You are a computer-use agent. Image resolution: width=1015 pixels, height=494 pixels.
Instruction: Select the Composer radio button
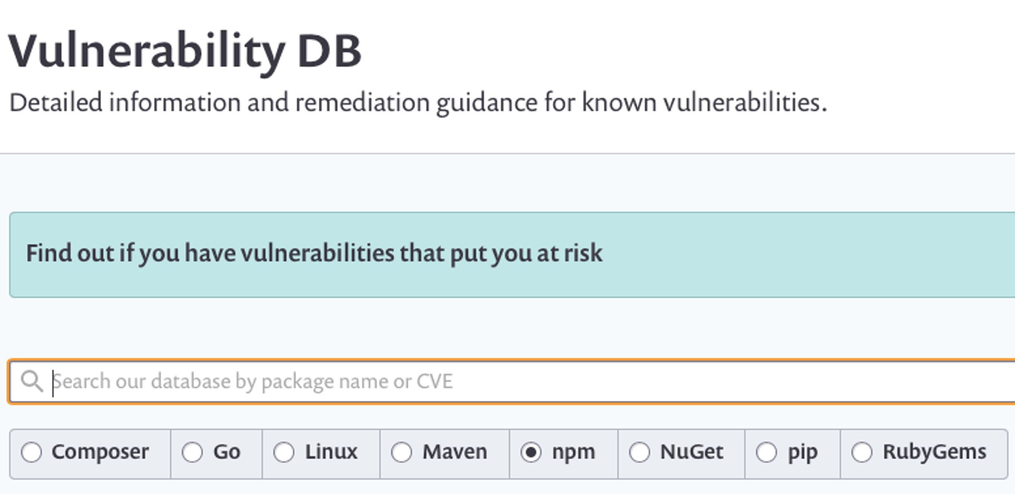click(31, 452)
